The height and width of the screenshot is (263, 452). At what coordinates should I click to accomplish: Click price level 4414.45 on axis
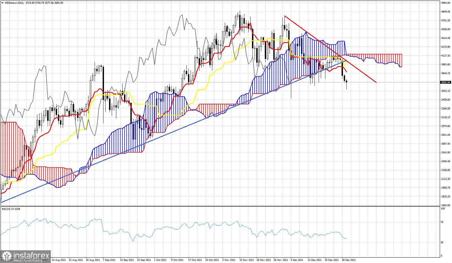pyautogui.click(x=446, y=38)
